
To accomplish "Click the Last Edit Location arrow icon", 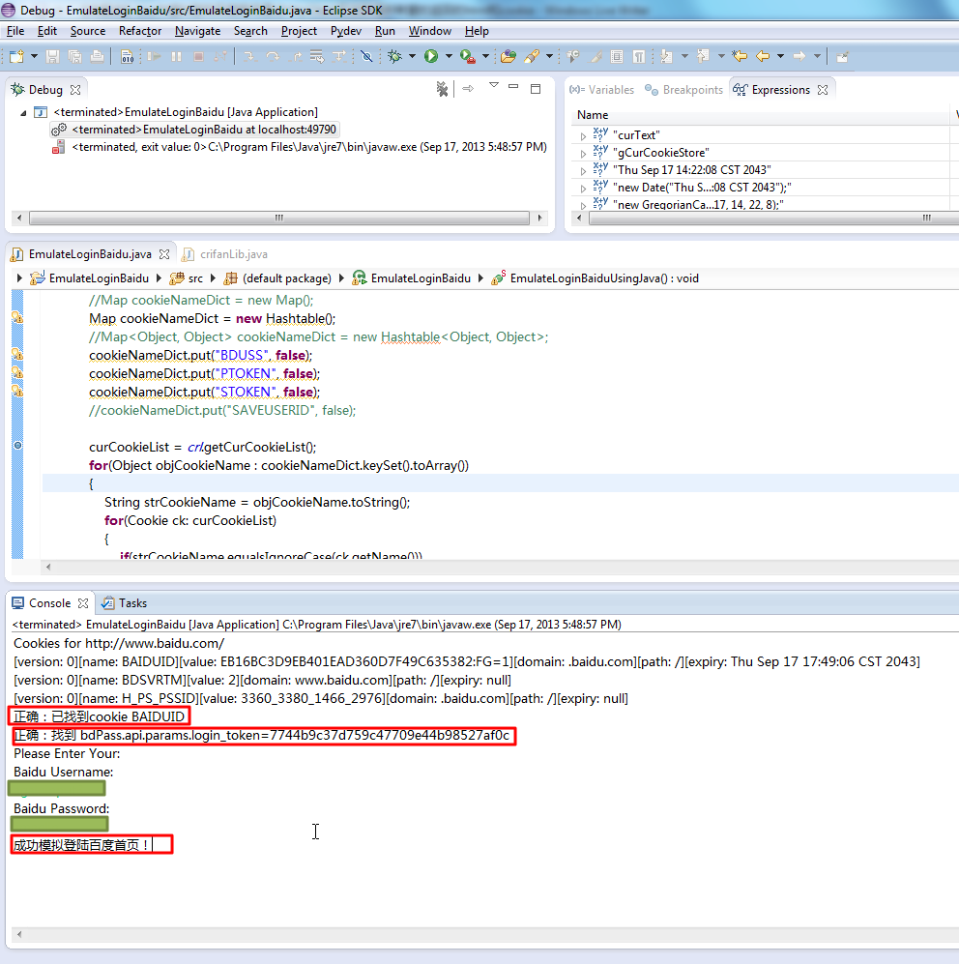I will click(x=740, y=57).
